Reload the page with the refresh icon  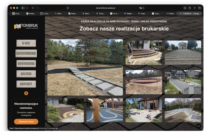pyautogui.click(x=143, y=8)
